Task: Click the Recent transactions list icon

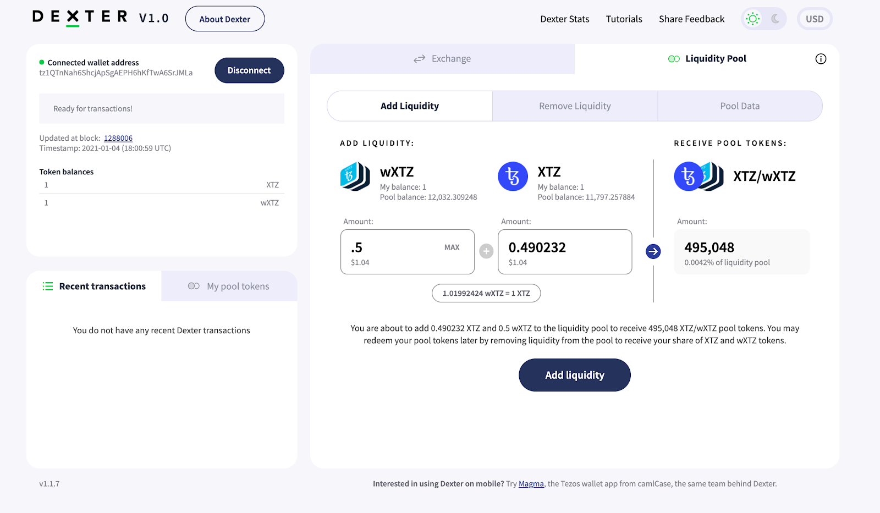Action: click(x=48, y=286)
